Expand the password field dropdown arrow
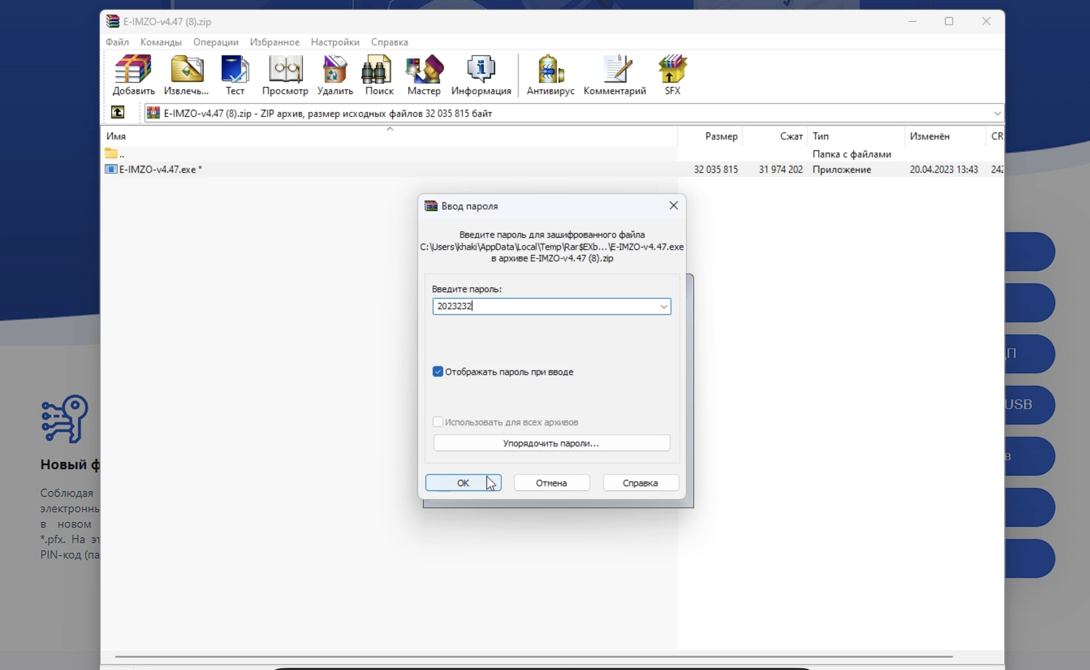 point(664,306)
